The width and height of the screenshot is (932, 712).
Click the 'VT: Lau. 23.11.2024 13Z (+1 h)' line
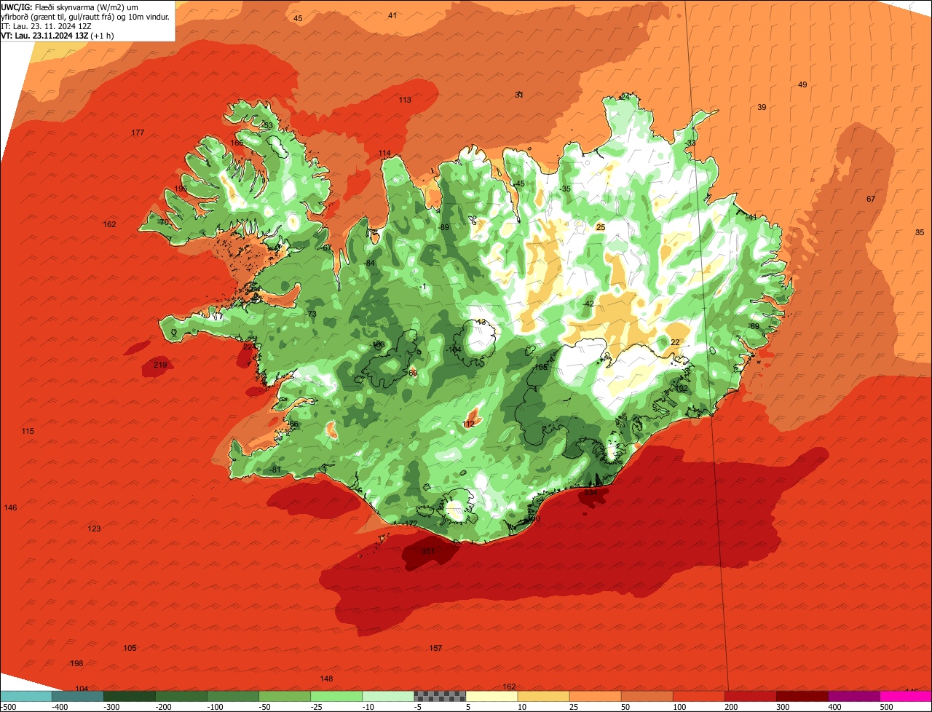coord(57,36)
